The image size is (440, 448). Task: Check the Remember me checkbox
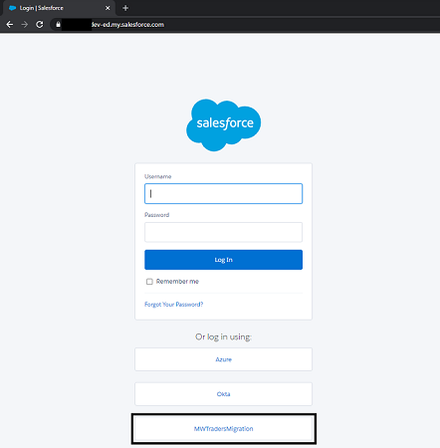pos(149,282)
